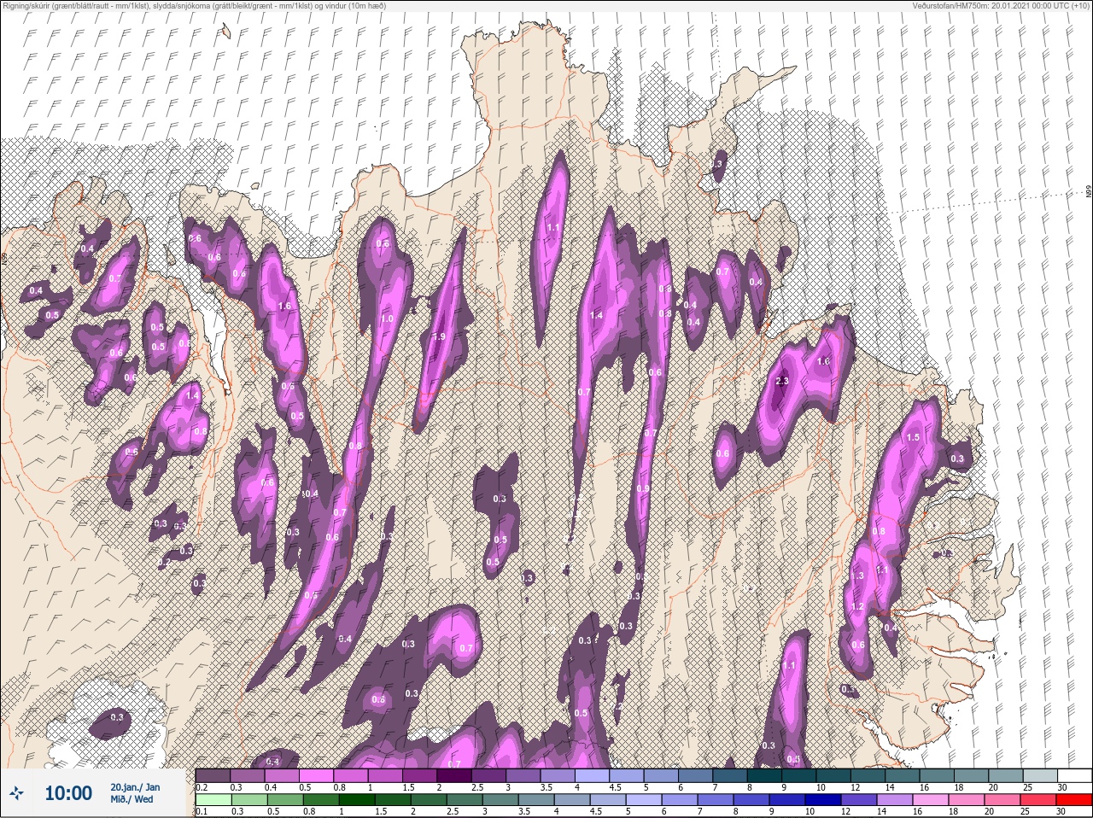The width and height of the screenshot is (1093, 818).
Task: Click the 'Mið./ Wed' weekday text
Action: 132,800
